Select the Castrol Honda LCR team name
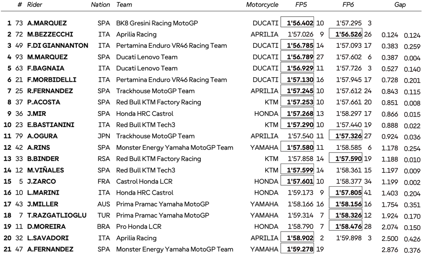Screen dimensions: 423x255 point(144,182)
